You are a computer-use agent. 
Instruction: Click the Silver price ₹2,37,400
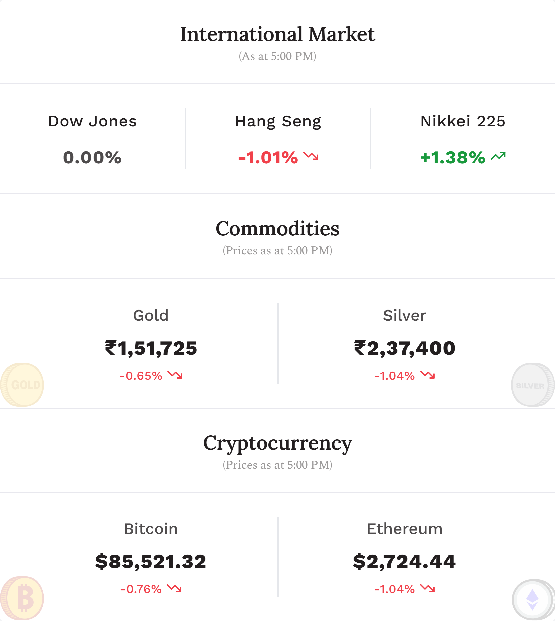tap(405, 348)
